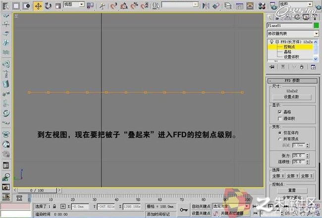Click Remove Modifier trash icon
The image size is (322, 218).
(x=302, y=67)
